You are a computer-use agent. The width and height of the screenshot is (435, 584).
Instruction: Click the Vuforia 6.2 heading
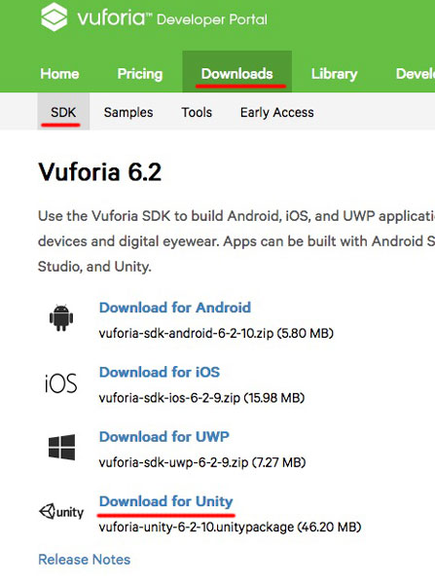(x=100, y=172)
